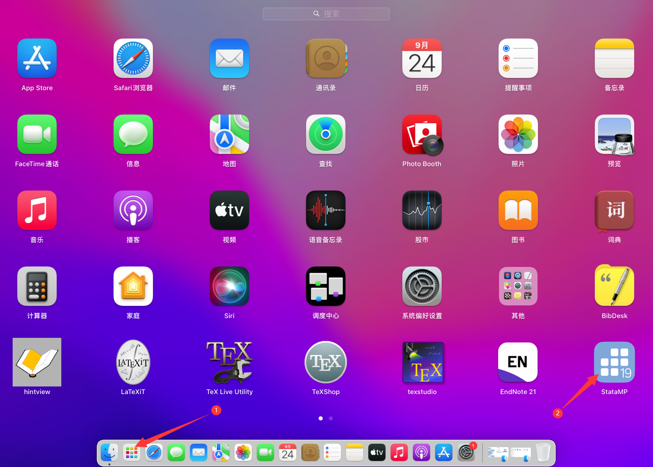Screen dimensions: 653x467
Task: Open Notes from the Dock
Action: pos(355,452)
